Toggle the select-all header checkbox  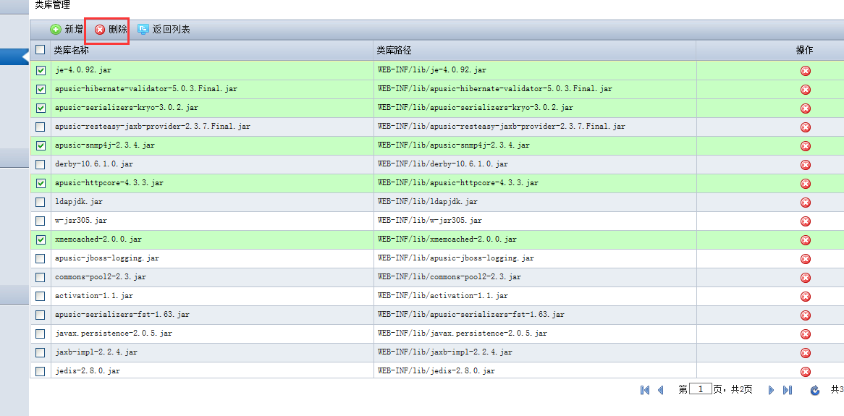pos(41,49)
